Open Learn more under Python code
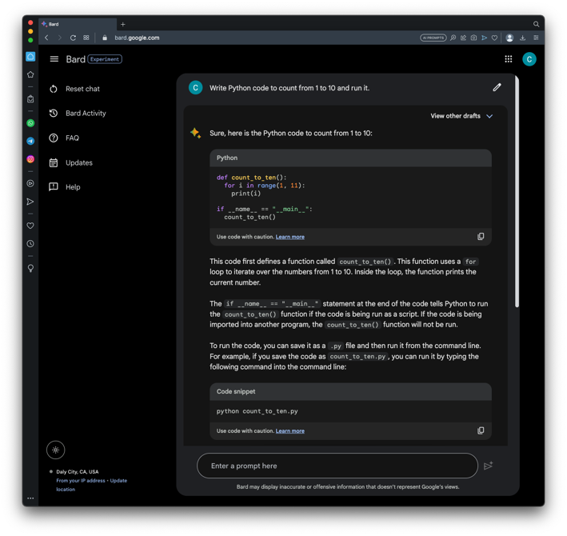Viewport: 567px width, 536px height. 290,237
